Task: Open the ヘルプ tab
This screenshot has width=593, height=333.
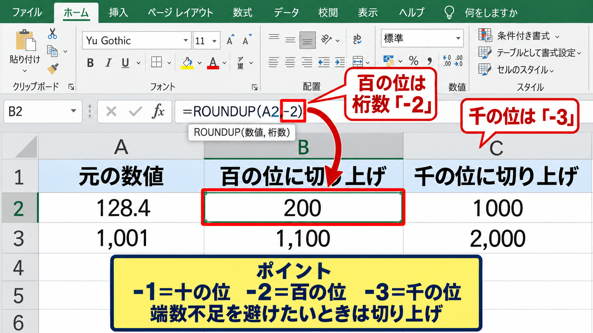Action: coord(411,12)
